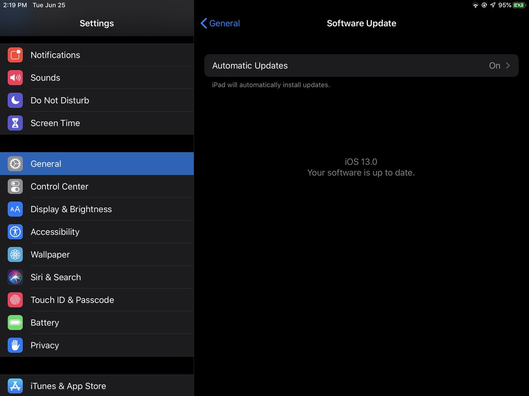
Task: Tap the Automatic Updates On value
Action: (x=495, y=66)
